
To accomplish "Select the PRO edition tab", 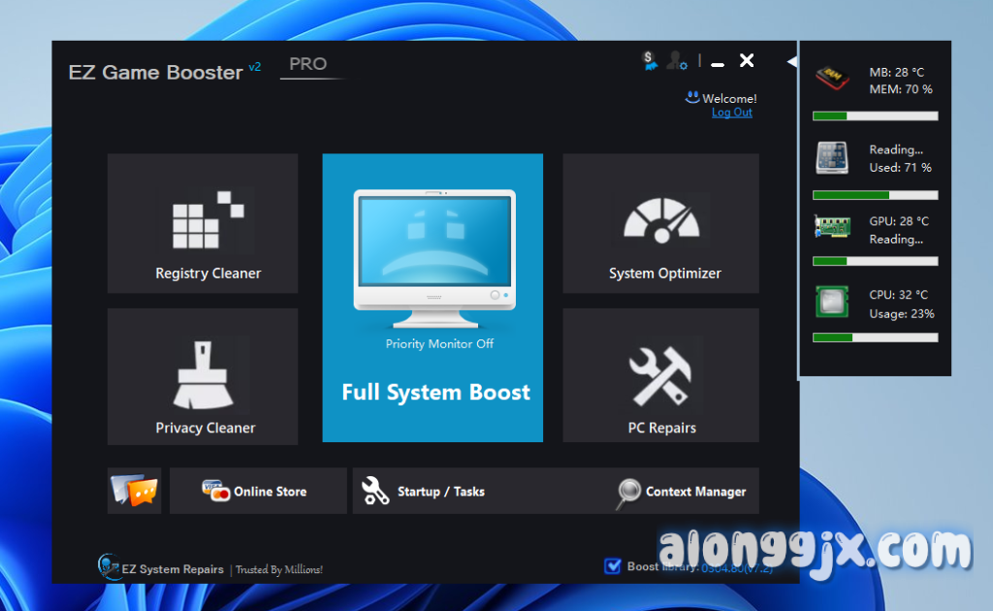I will pos(308,64).
